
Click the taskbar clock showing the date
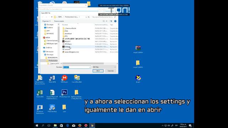tap(183, 126)
